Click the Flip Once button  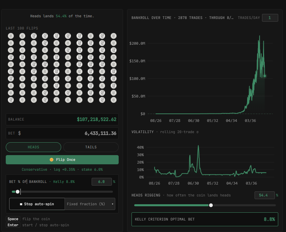[x=62, y=160]
